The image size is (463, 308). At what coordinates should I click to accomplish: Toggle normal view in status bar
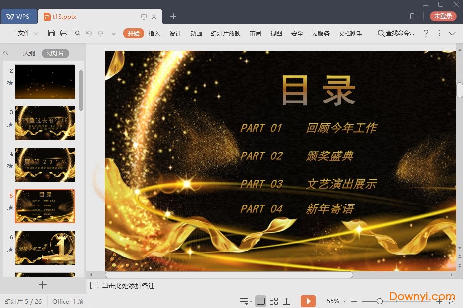click(x=260, y=301)
